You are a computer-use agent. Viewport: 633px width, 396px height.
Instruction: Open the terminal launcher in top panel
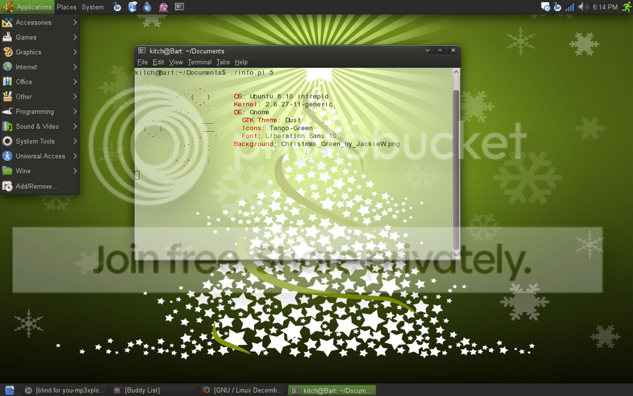(179, 7)
